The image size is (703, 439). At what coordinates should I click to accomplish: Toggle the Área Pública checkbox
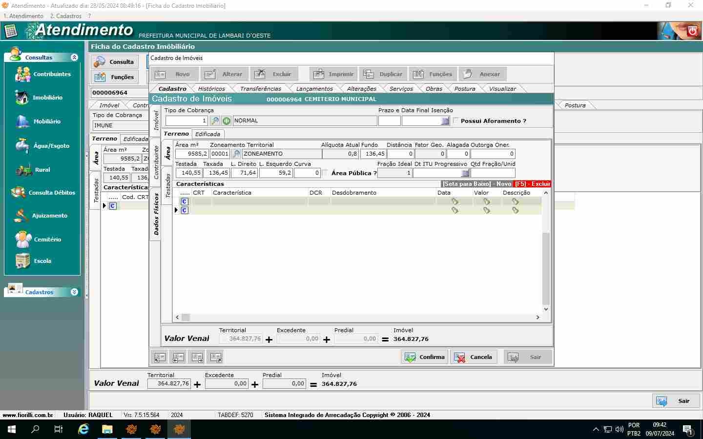(x=325, y=173)
